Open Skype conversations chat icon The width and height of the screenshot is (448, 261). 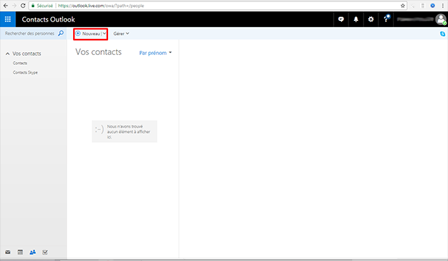(x=341, y=19)
